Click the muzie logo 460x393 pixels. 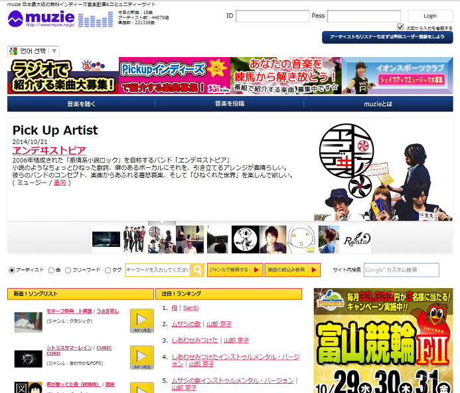click(x=41, y=19)
